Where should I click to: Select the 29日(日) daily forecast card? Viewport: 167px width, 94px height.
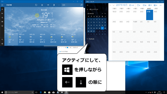34,39
